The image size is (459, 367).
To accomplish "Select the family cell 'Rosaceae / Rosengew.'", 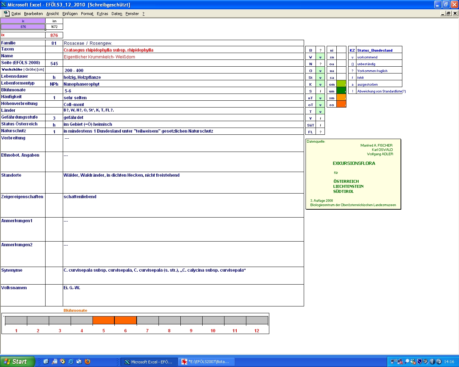I will tap(183, 43).
